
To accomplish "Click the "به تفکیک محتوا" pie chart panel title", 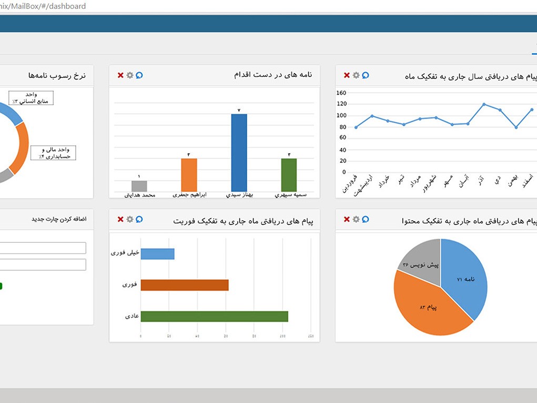I will (x=469, y=221).
